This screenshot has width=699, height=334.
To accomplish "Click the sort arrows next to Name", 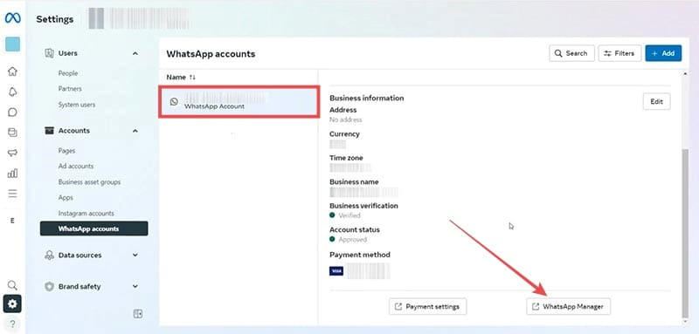I will [192, 78].
